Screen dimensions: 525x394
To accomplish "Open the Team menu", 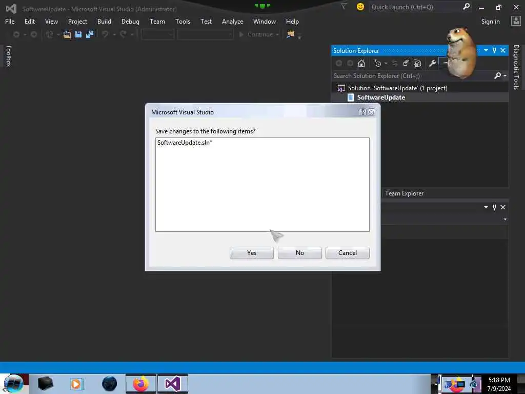I will 157,22.
